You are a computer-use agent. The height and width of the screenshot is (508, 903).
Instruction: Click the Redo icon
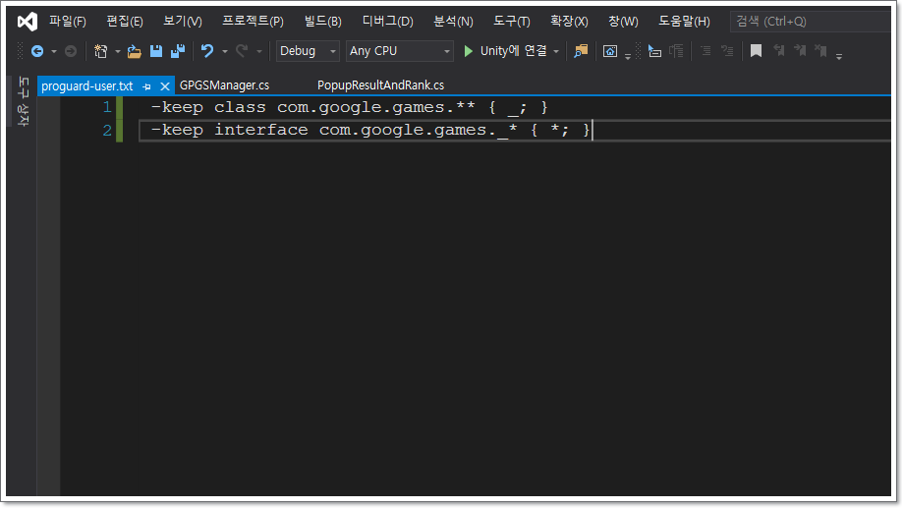(x=242, y=51)
